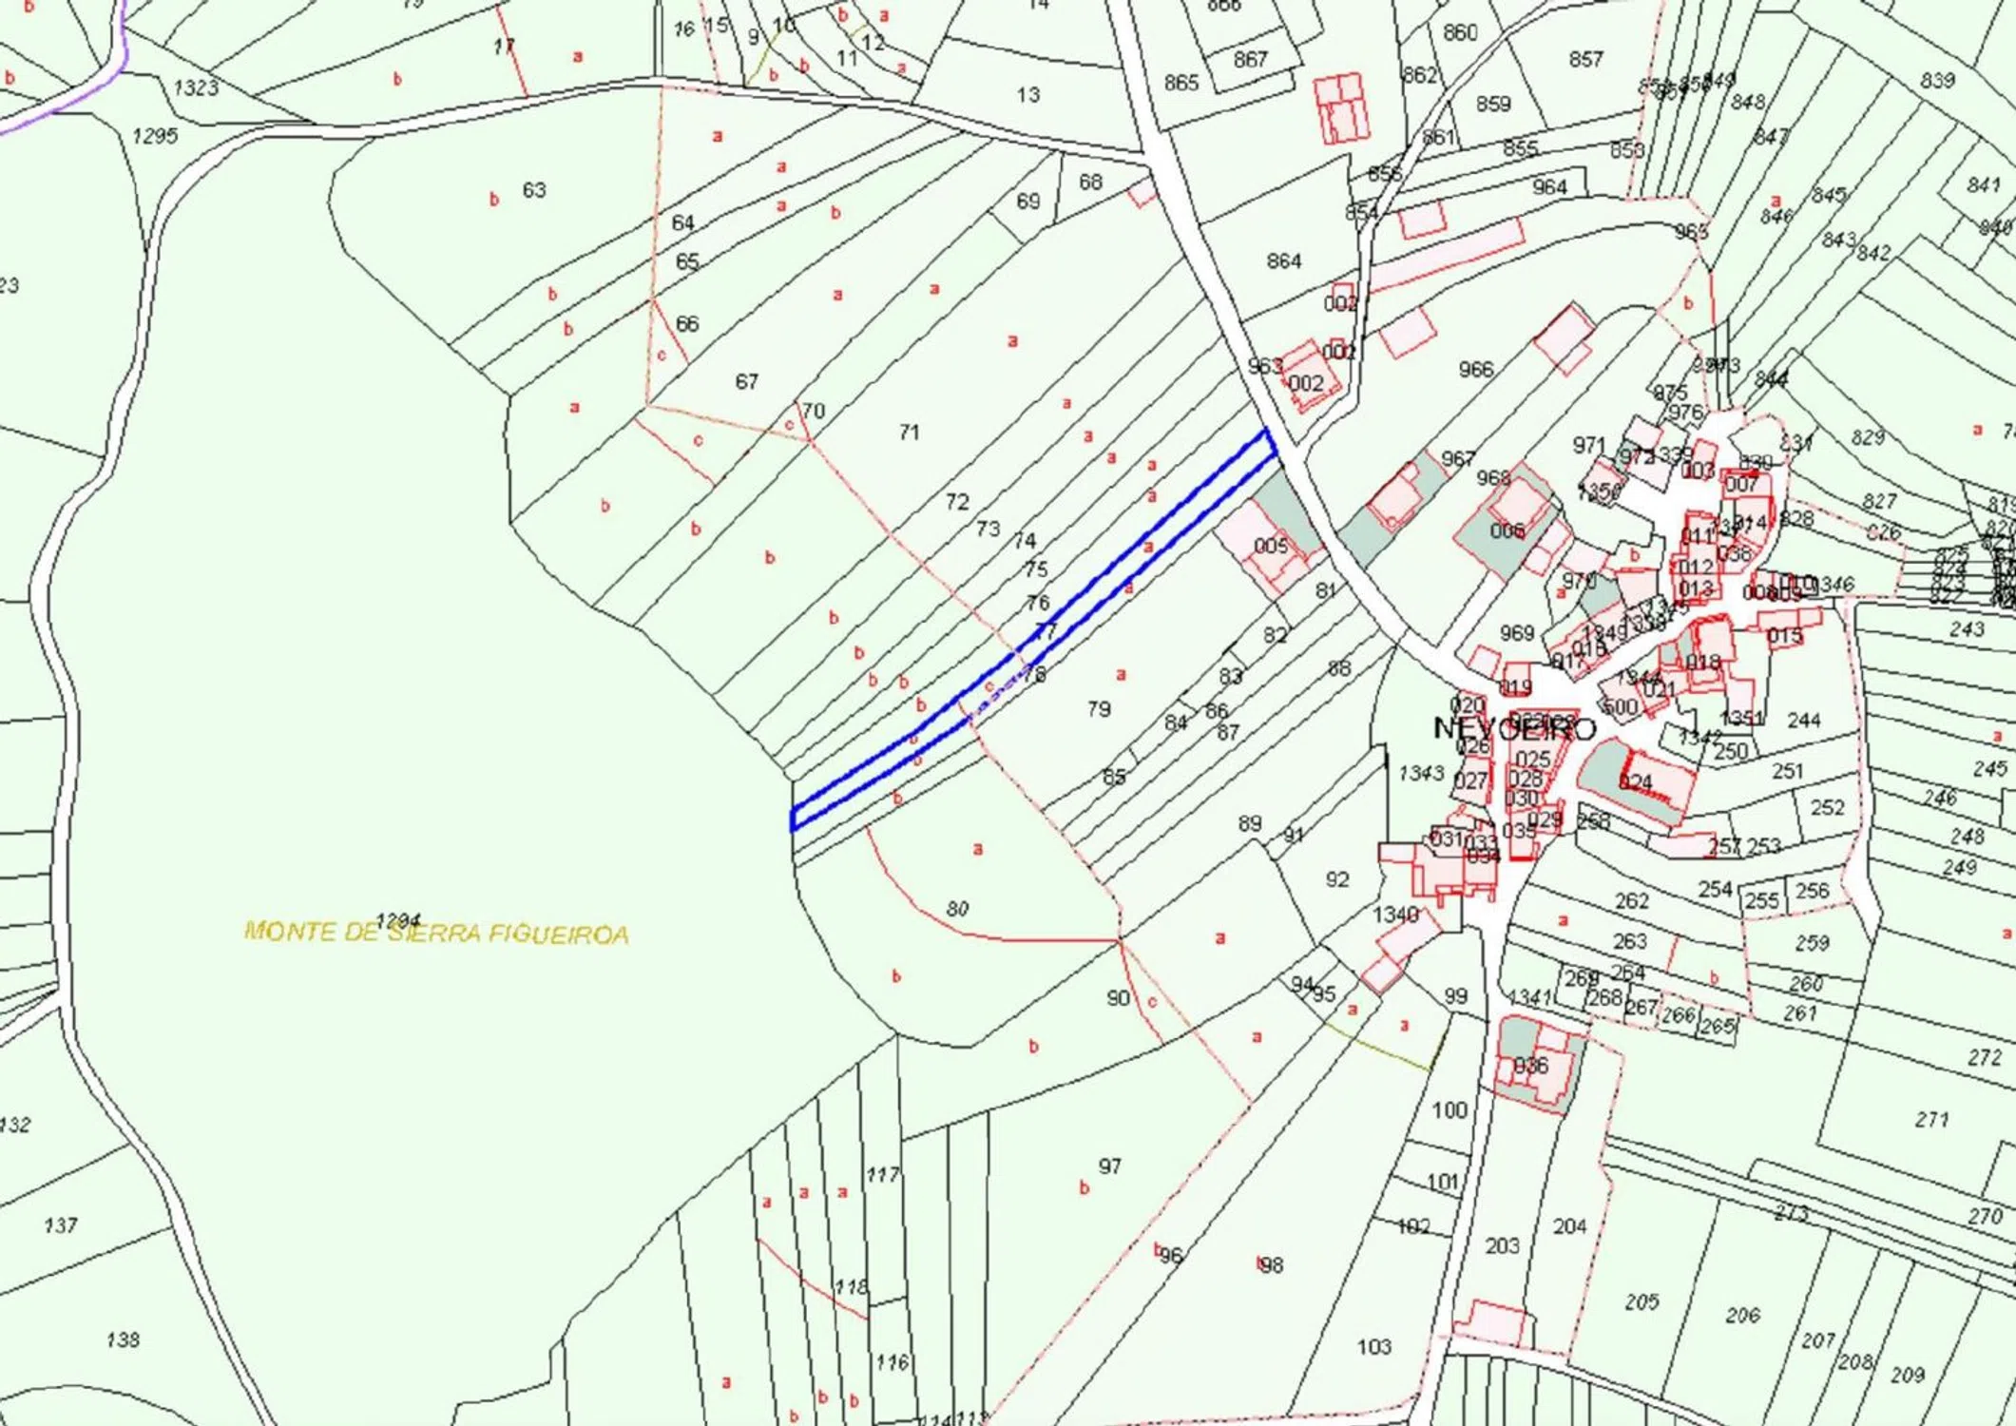Select parcel 103 at the bottom
This screenshot has height=1426, width=2016.
(x=1373, y=1346)
